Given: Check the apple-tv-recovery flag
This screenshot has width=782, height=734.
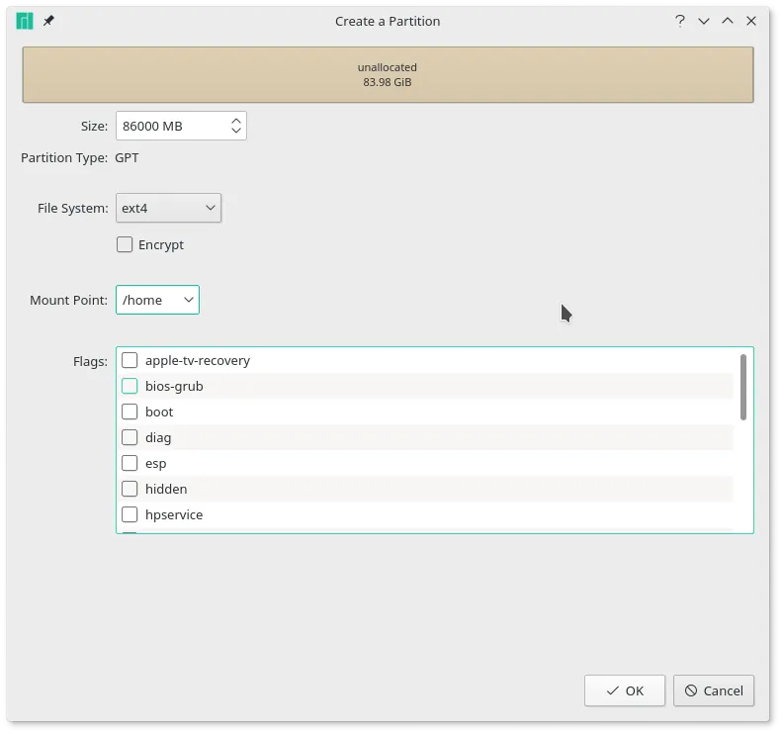Looking at the screenshot, I should [x=130, y=360].
